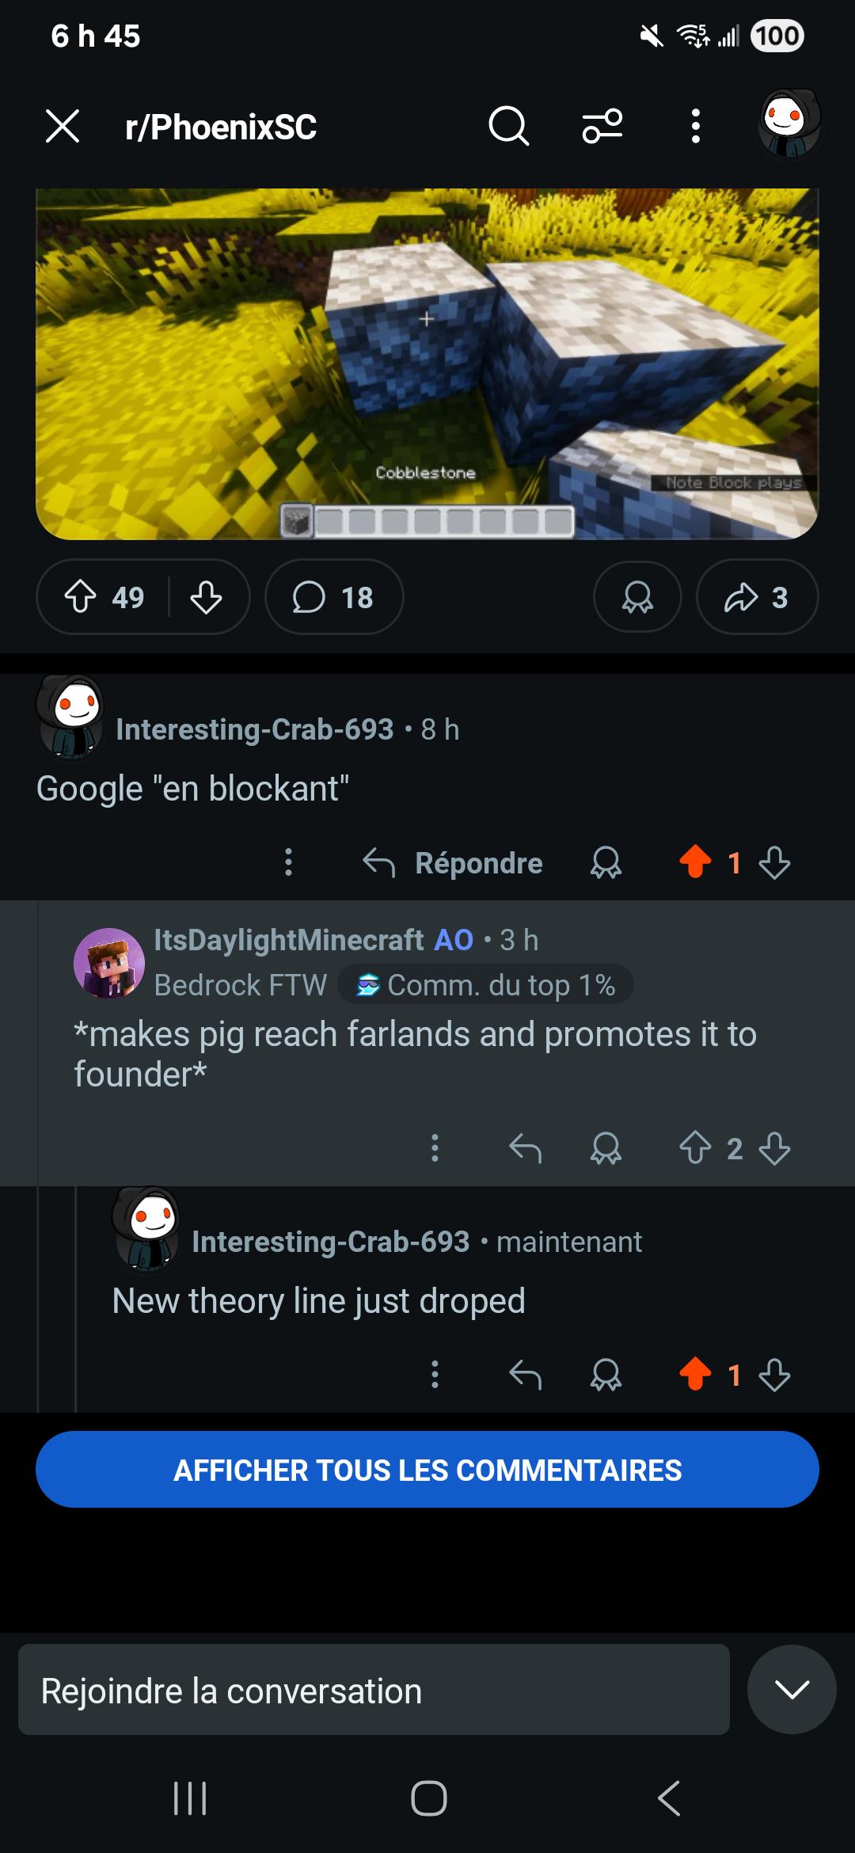
Task: Downvote the main post
Action: click(206, 597)
